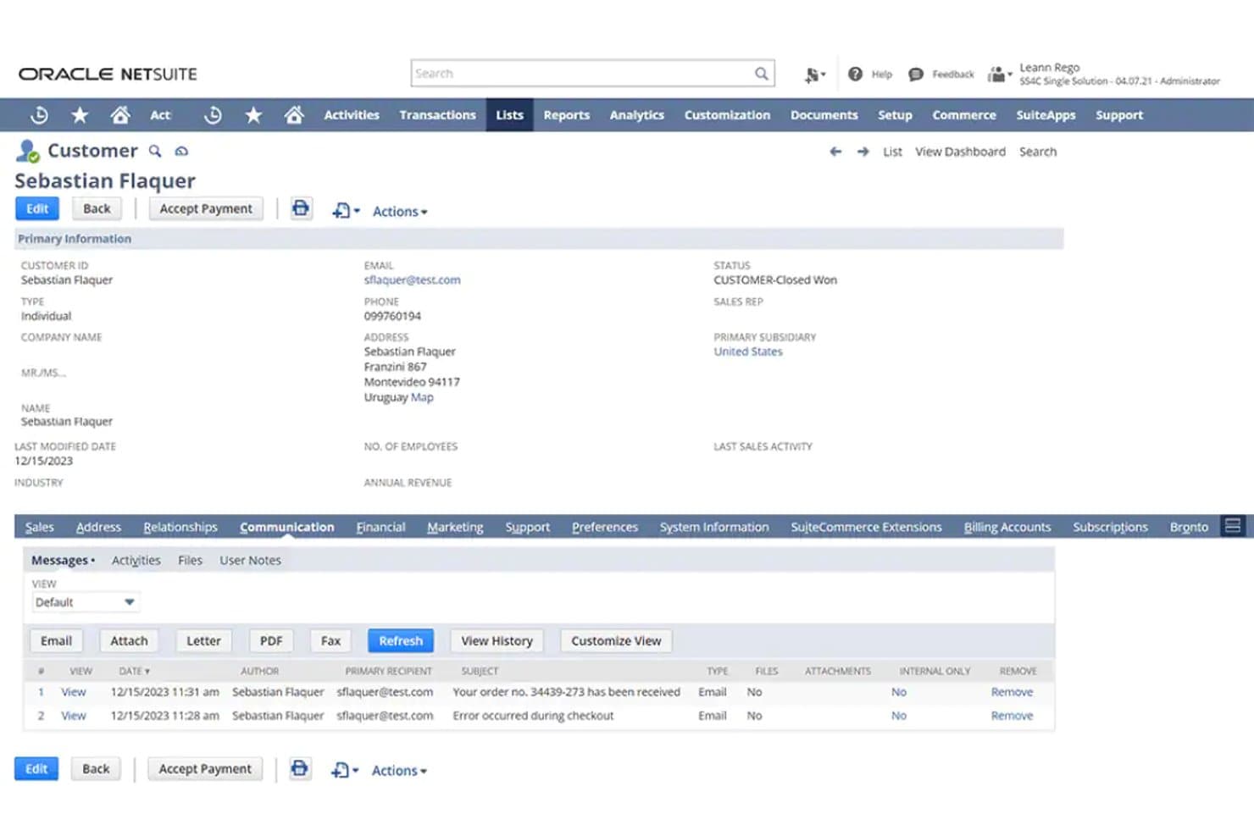Open the SuiteApps menu
Viewport: 1254px width, 836px height.
pyautogui.click(x=1046, y=114)
